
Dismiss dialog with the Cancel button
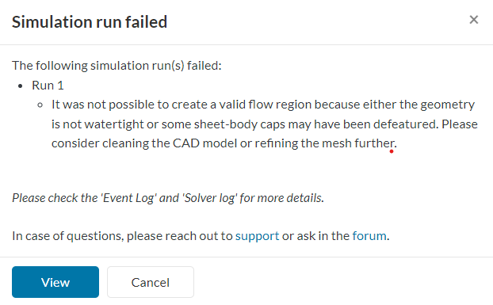click(151, 282)
